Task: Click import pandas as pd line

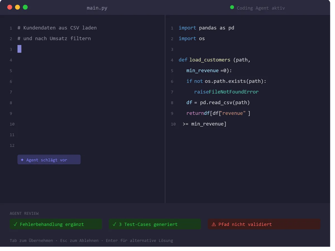Action: pos(206,28)
